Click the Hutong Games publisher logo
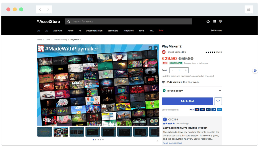The width and height of the screenshot is (259, 148). [164, 52]
